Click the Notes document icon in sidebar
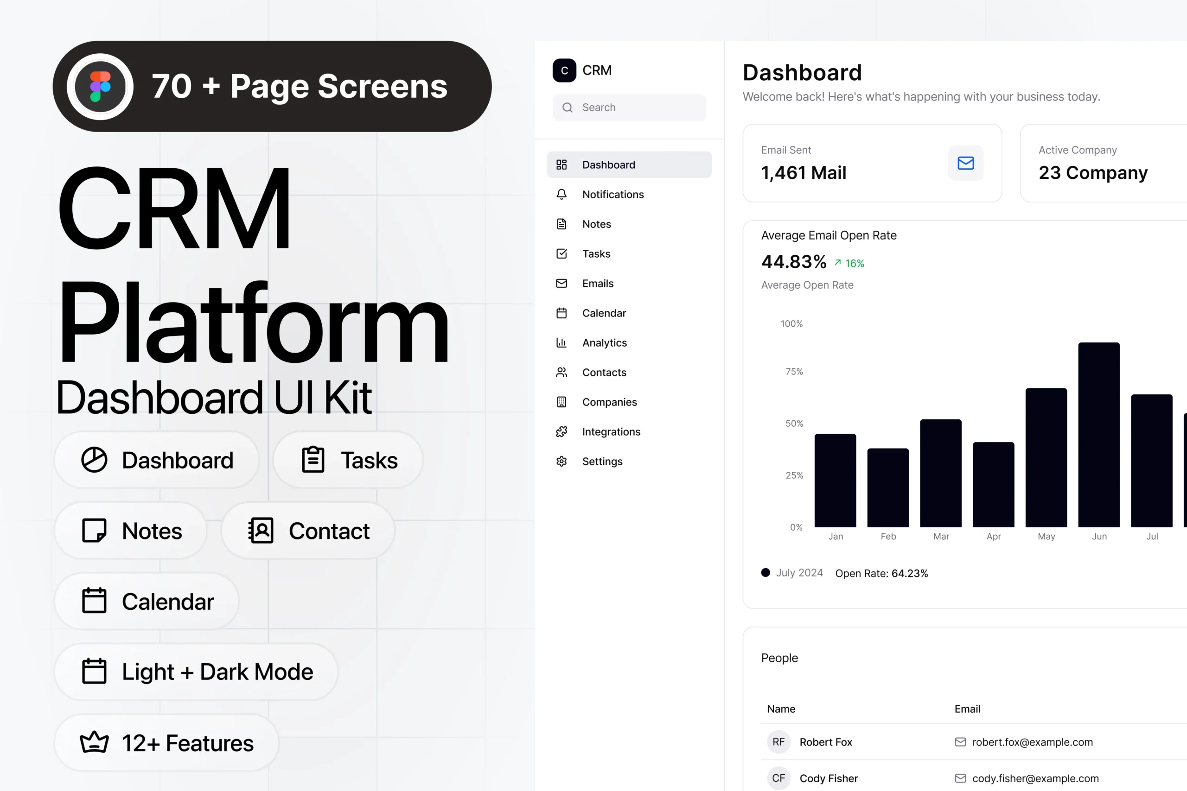Image resolution: width=1187 pixels, height=791 pixels. 561,224
